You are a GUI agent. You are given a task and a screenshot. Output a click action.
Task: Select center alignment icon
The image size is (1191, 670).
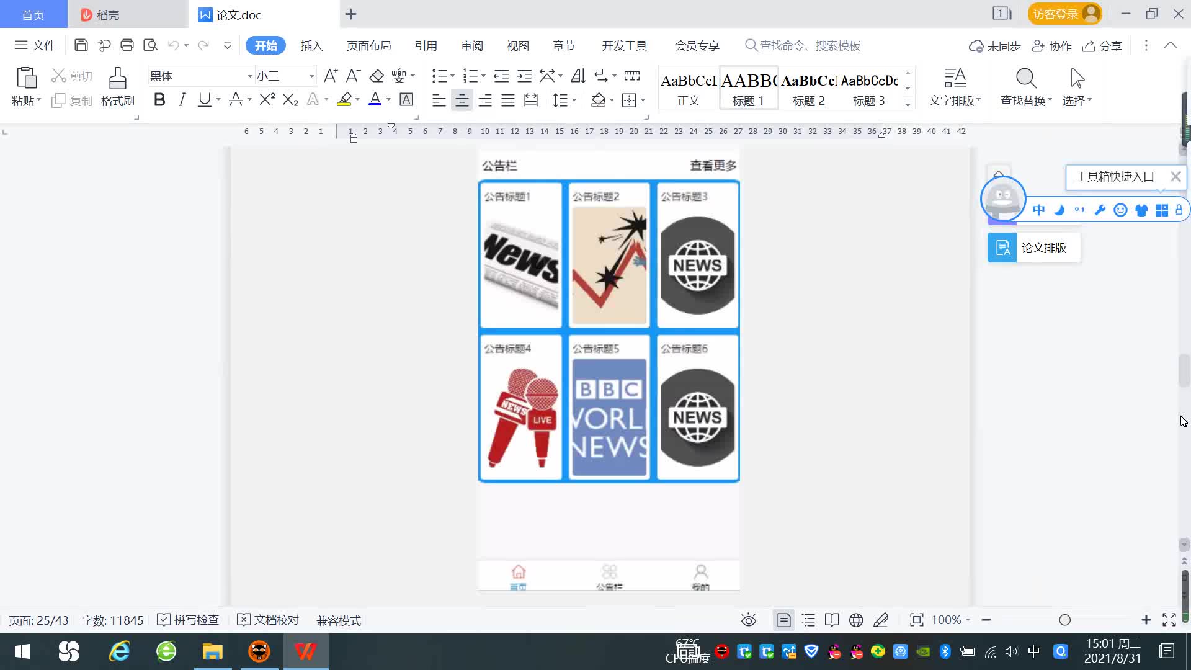tap(462, 100)
